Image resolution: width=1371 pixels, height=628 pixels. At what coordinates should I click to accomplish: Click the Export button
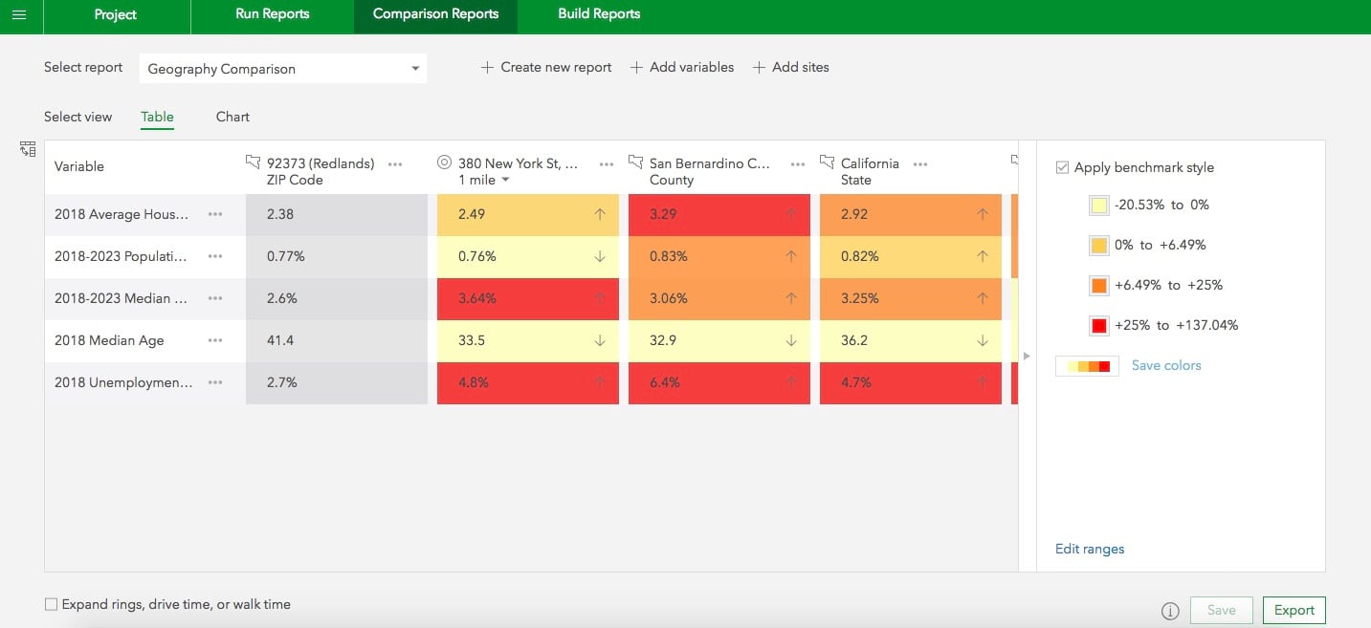coord(1294,610)
